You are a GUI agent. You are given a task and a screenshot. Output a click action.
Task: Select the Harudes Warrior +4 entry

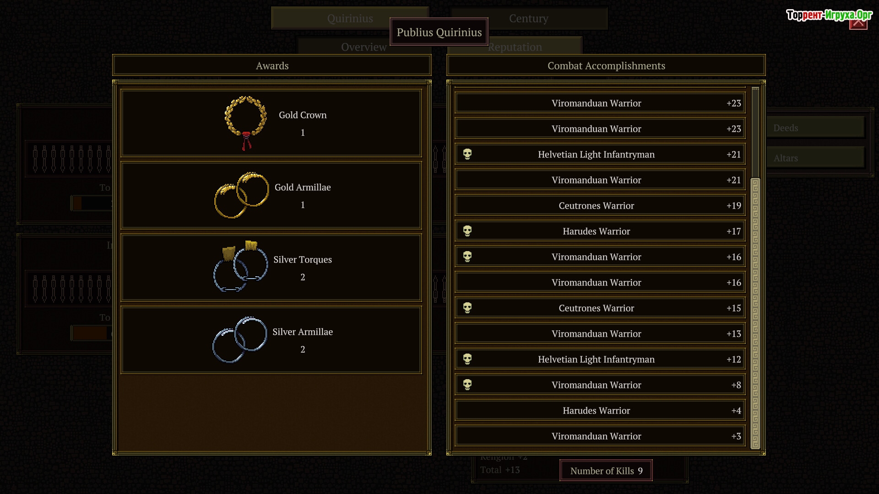[600, 411]
